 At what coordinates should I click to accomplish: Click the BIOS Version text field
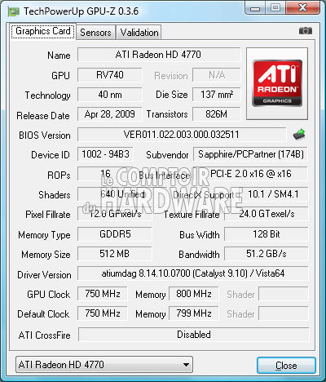(182, 135)
